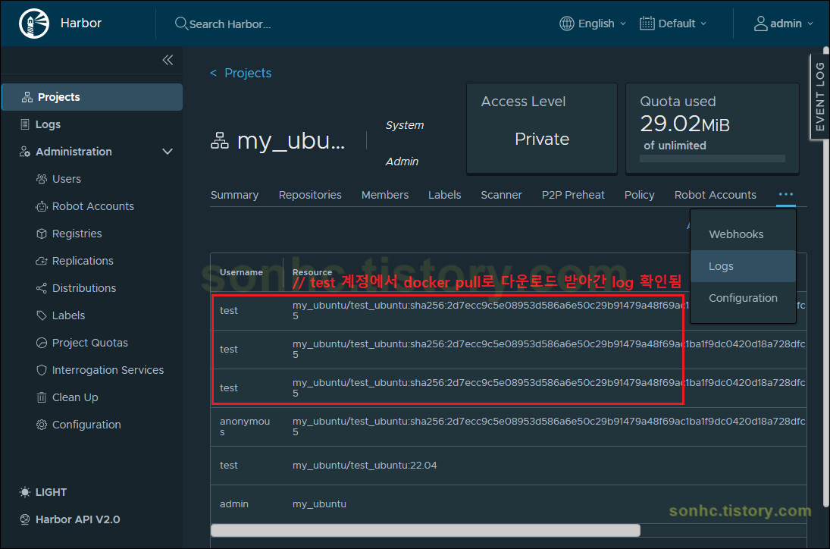Open Harbor API V2.0 link

coord(77,519)
